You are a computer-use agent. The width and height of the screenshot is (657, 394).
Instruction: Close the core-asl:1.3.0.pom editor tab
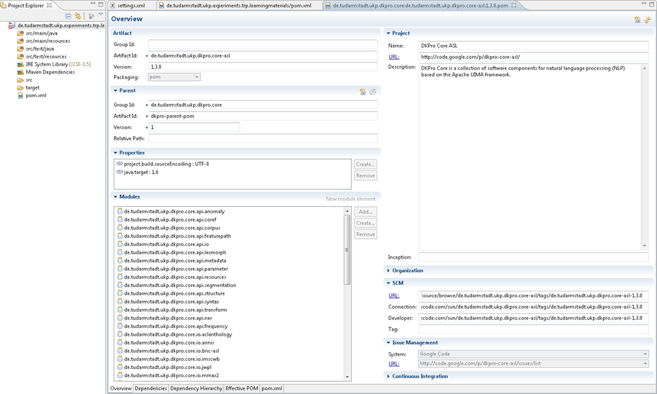click(x=513, y=6)
